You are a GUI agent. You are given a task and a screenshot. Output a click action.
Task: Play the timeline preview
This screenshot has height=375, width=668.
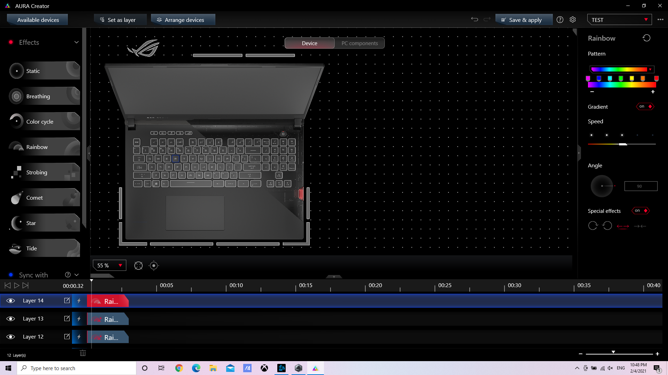click(x=16, y=285)
